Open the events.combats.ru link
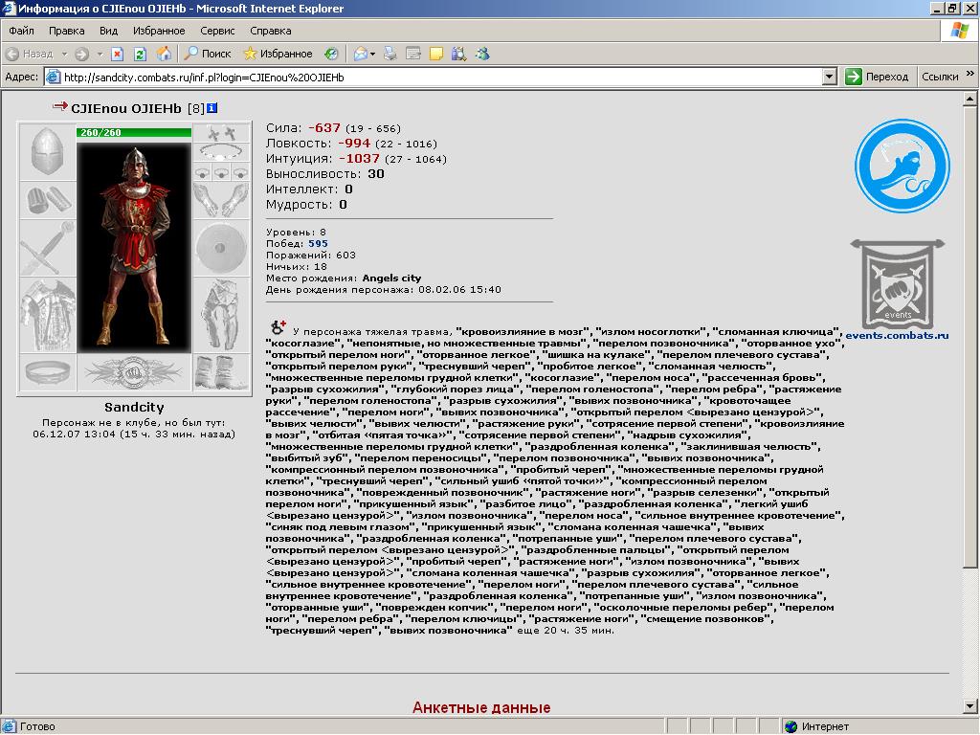Viewport: 980px width, 735px height. coord(897,336)
